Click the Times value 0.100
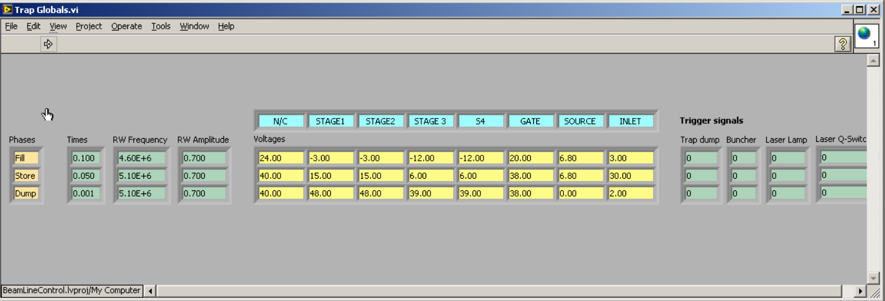Image resolution: width=885 pixels, height=301 pixels. pyautogui.click(x=85, y=158)
